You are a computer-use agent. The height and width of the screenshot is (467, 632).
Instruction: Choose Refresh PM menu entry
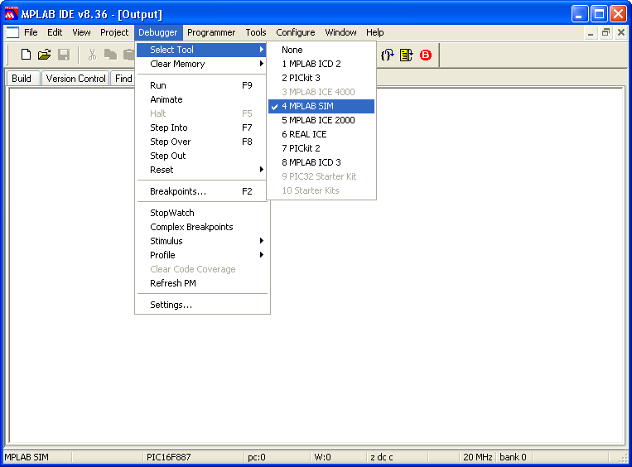[201, 283]
